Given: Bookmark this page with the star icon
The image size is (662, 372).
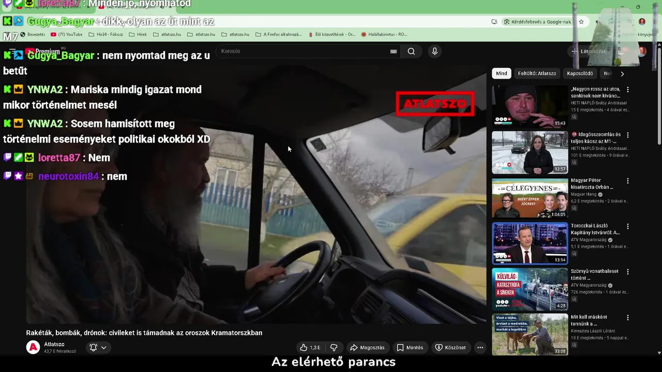Looking at the screenshot, I should (x=581, y=22).
